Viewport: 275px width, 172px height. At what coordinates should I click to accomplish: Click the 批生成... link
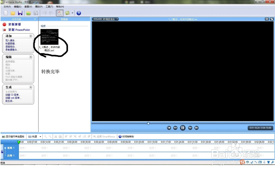click(x=10, y=101)
